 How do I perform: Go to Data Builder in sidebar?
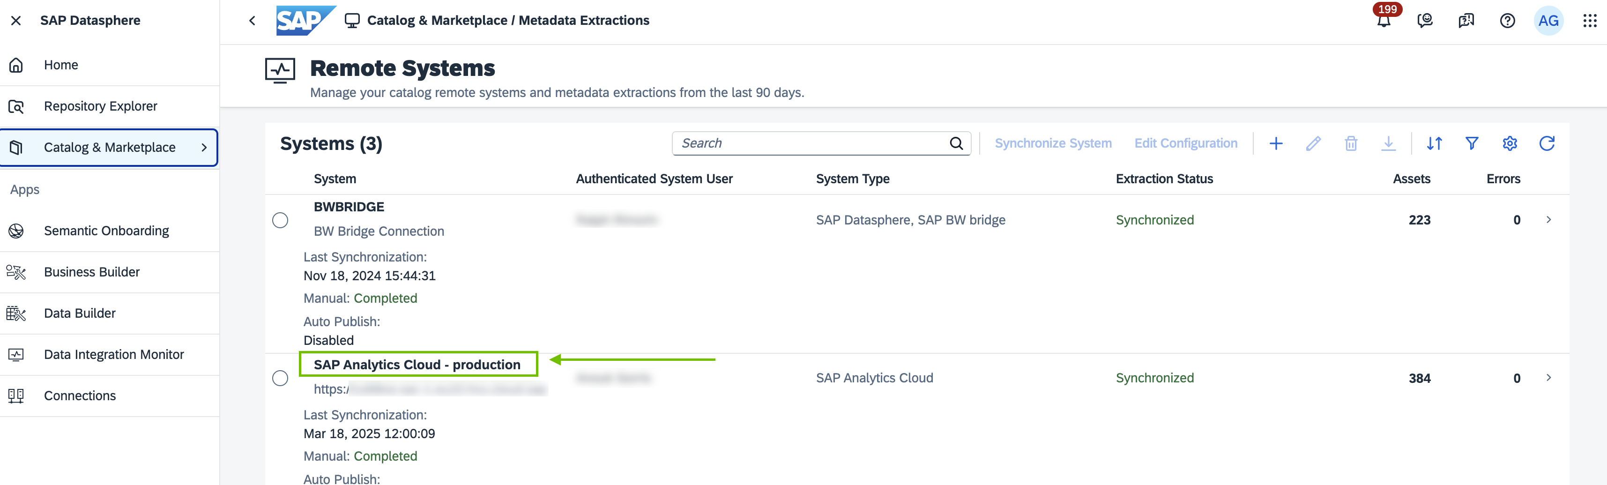80,313
